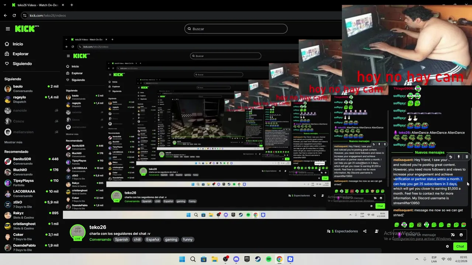Select the Español tag

click(x=153, y=240)
